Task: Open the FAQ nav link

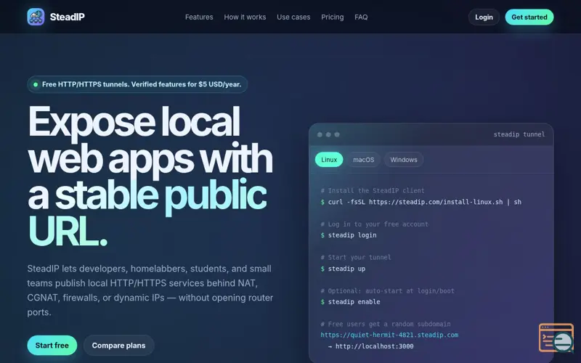Action: (x=361, y=17)
